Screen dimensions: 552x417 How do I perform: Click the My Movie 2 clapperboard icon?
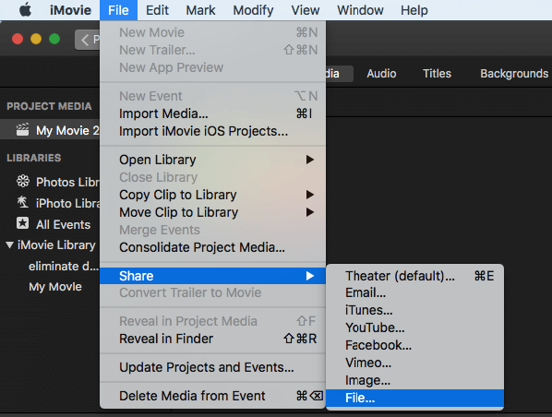click(22, 130)
